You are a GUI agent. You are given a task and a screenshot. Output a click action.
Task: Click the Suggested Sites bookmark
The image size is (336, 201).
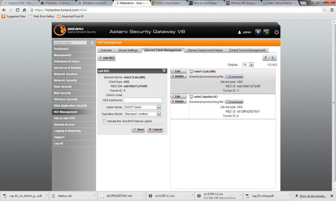pos(14,16)
